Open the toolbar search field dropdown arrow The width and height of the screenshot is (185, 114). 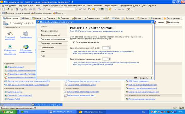[x=77, y=9]
